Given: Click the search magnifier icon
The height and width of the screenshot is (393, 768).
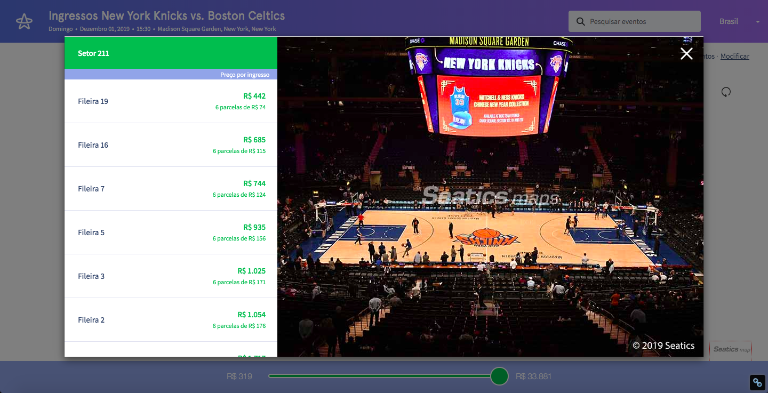Looking at the screenshot, I should point(581,22).
